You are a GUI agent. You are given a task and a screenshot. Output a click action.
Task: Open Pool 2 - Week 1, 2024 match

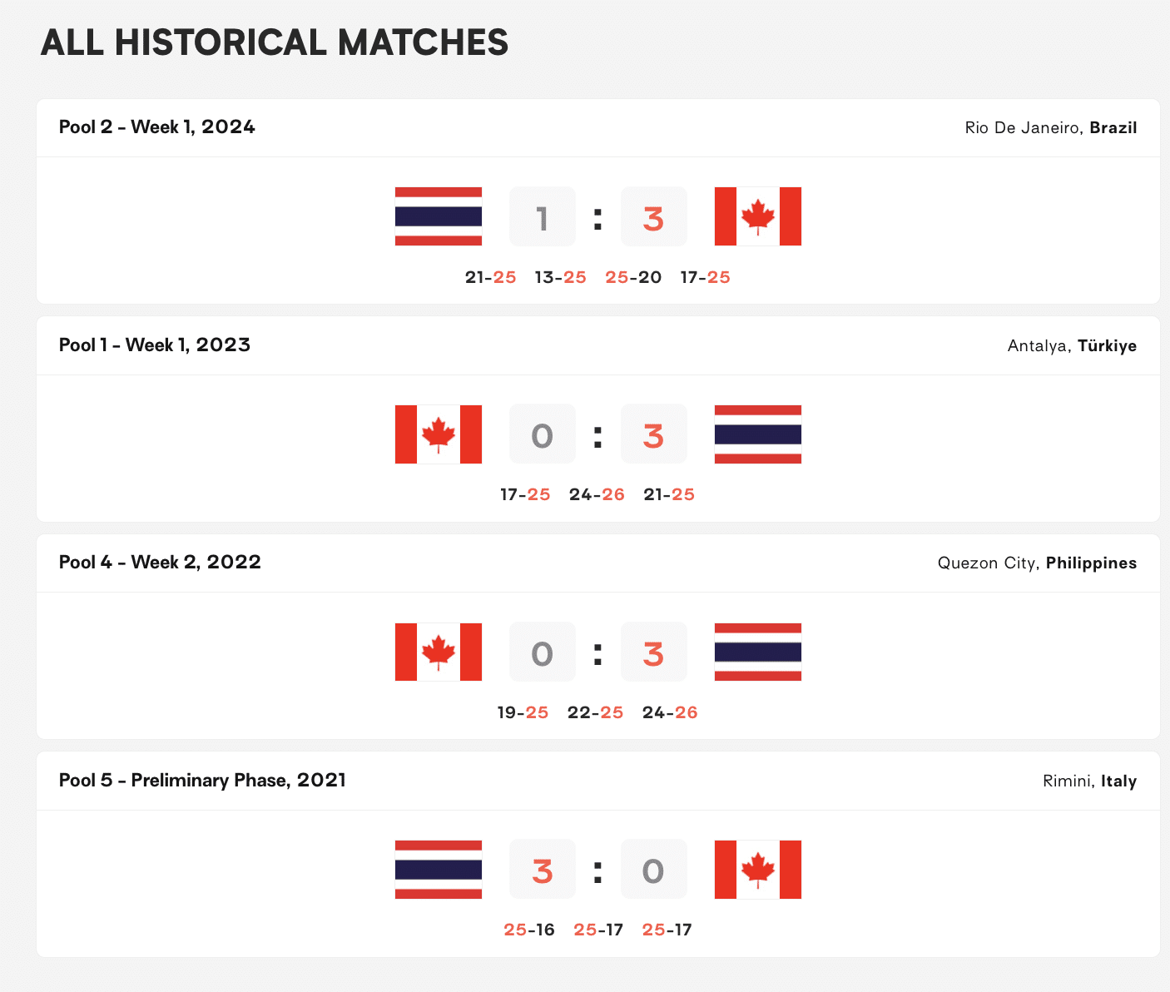156,127
